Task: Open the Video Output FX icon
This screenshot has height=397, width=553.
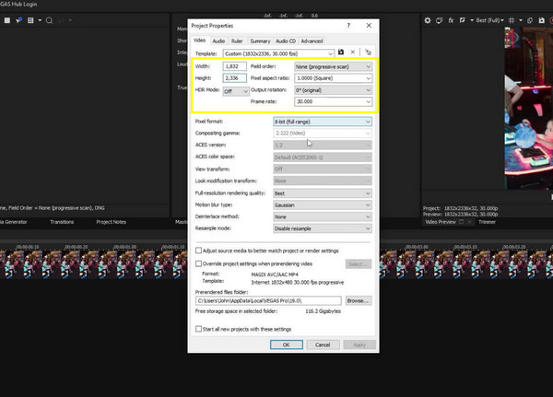Action: 451,20
